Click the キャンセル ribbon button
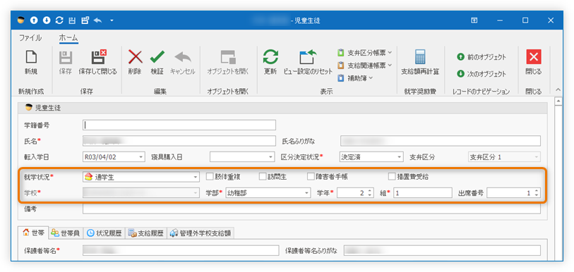The image size is (574, 272). [183, 63]
